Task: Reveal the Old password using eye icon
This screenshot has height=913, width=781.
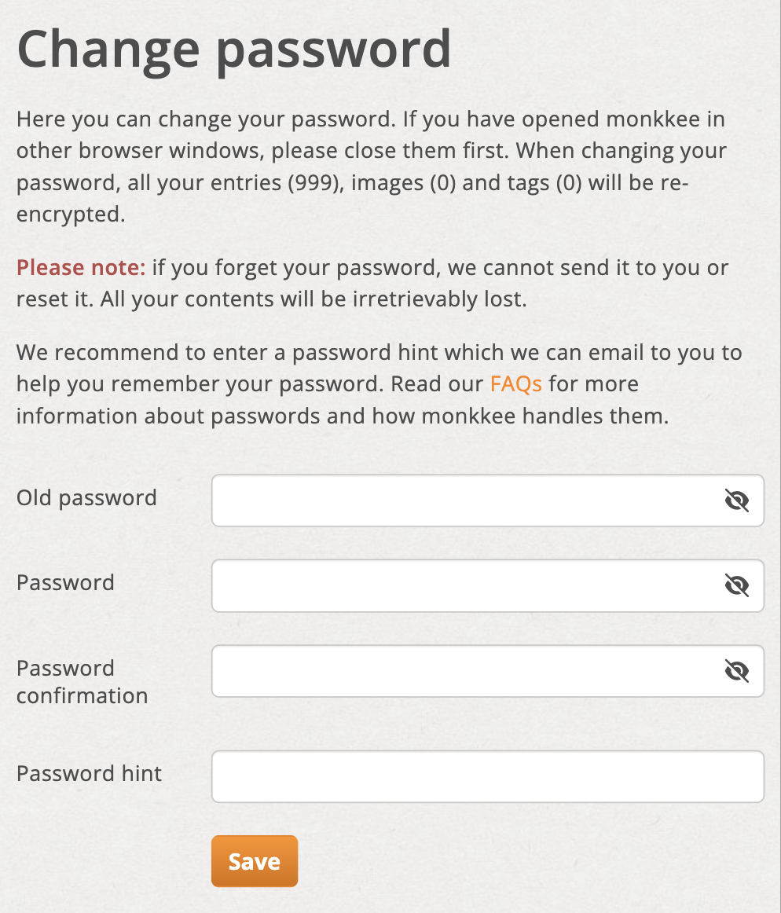Action: click(737, 500)
